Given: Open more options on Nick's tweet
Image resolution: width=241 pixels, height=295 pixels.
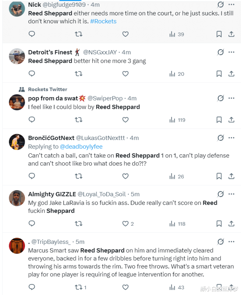Looking at the screenshot, I should coord(231,5).
